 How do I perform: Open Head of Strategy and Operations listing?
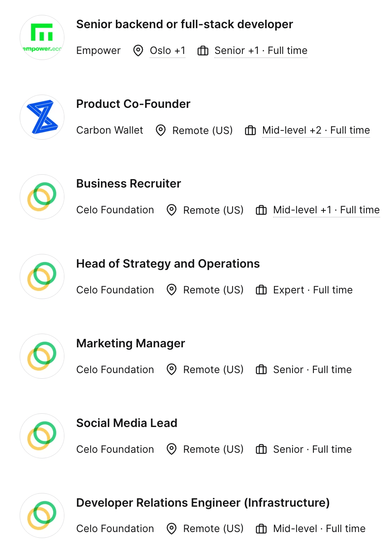coord(168,264)
